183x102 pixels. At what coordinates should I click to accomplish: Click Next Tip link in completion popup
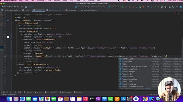148,88
